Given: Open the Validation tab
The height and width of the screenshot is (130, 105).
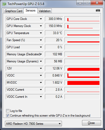Looking at the screenshot, I should [x=45, y=11].
